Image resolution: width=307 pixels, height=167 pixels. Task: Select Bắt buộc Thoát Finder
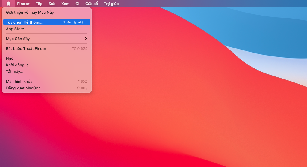click(47, 48)
